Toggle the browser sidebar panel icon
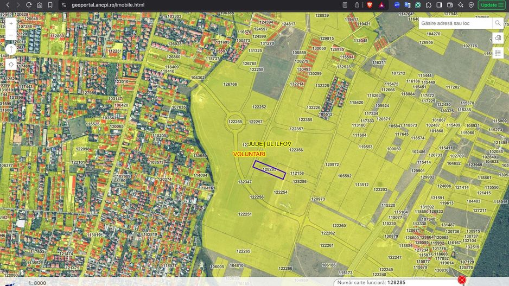 (x=440, y=5)
